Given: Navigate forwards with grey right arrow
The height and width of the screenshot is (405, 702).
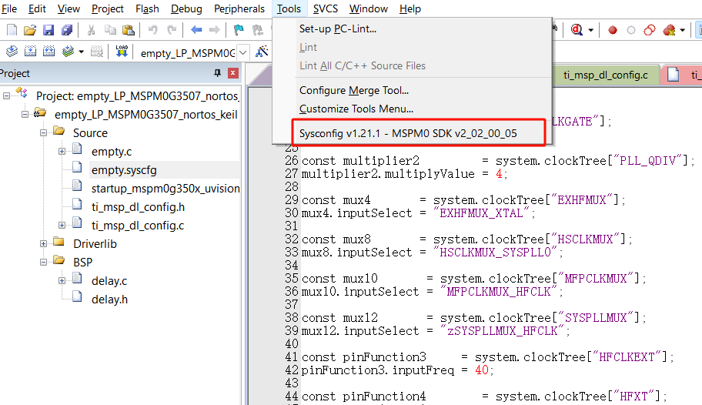Looking at the screenshot, I should (215, 30).
